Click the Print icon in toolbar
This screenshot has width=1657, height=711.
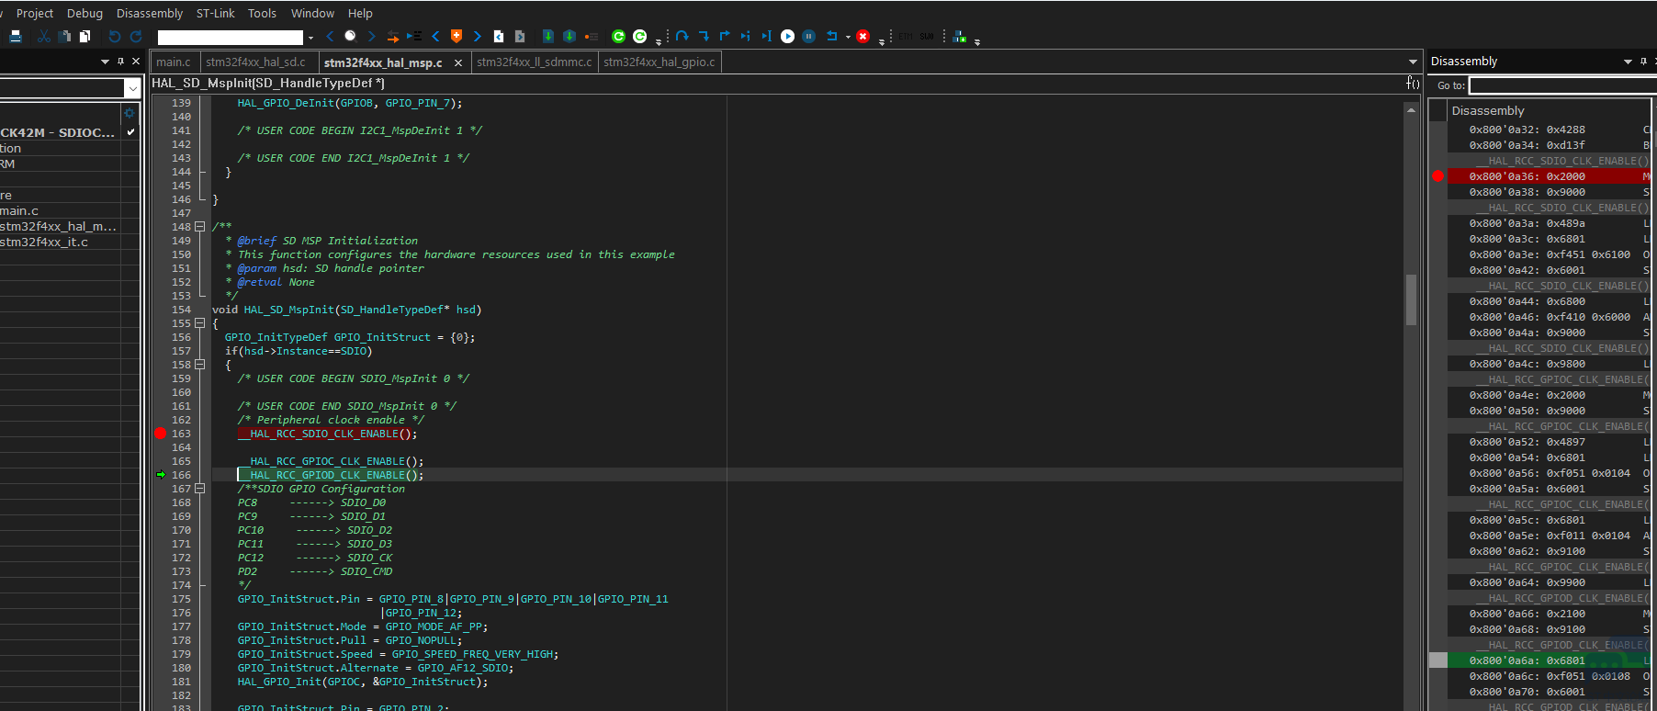(16, 36)
